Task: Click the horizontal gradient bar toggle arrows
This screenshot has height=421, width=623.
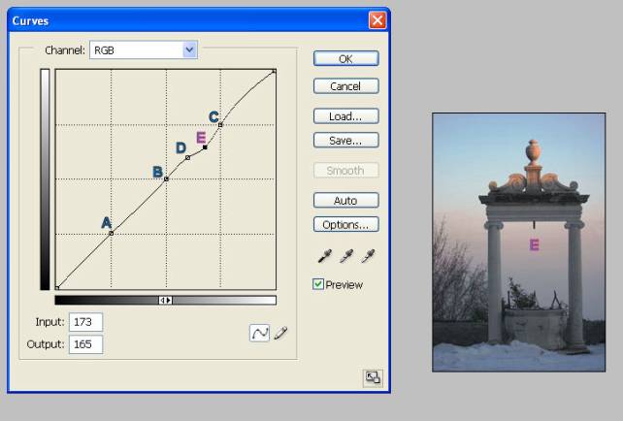Action: point(165,301)
